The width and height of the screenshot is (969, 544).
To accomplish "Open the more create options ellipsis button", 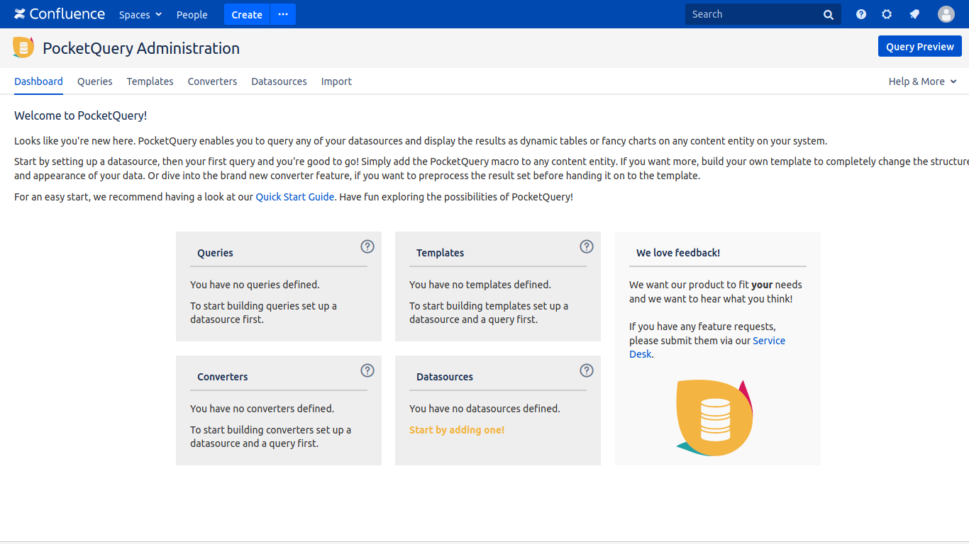I will (283, 14).
